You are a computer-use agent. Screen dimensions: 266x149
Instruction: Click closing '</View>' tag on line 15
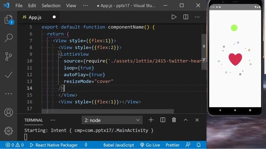click(68, 95)
